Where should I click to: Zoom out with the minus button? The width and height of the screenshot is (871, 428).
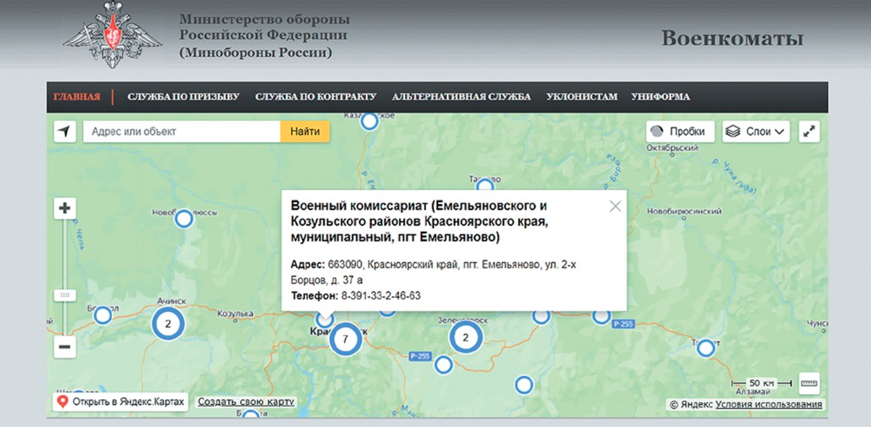click(x=65, y=346)
